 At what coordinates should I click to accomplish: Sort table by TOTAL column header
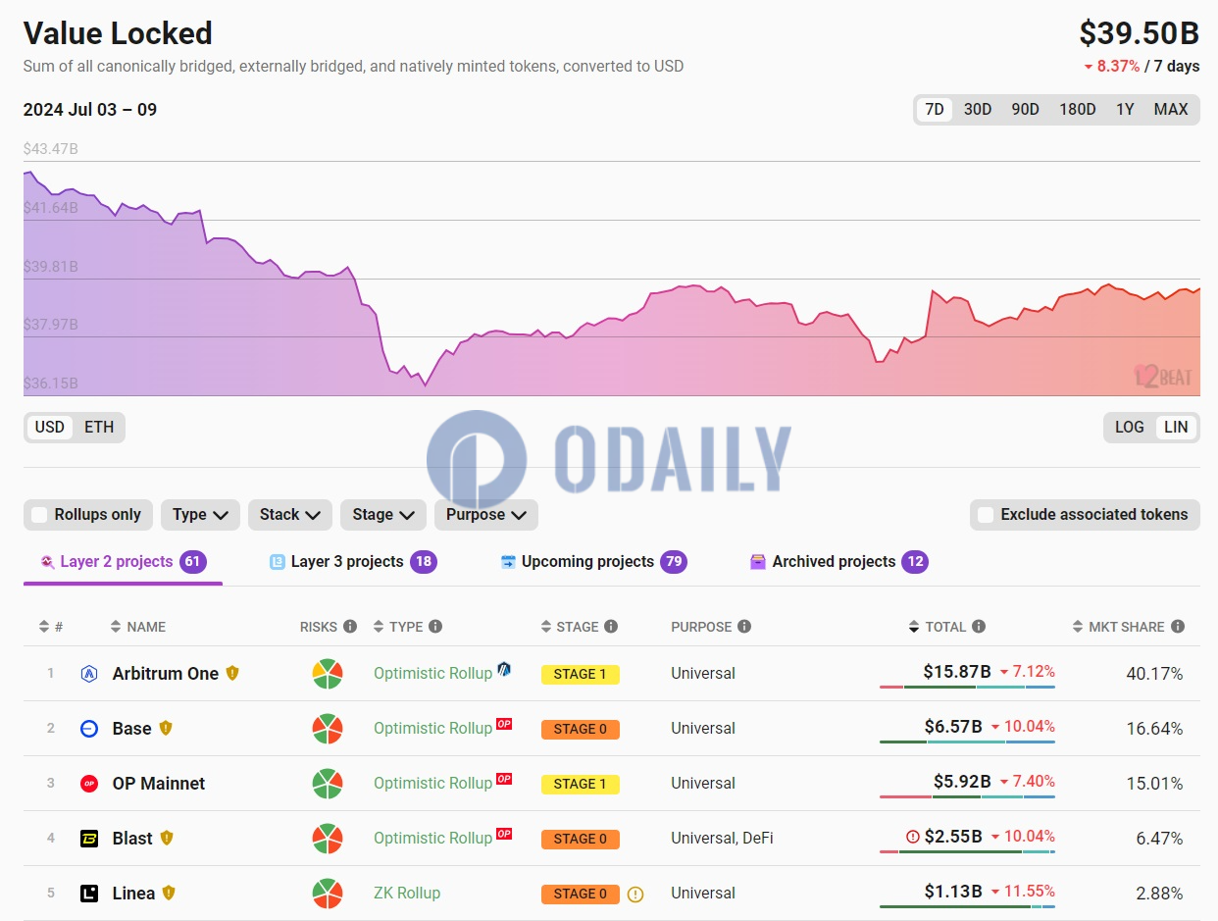point(945,627)
